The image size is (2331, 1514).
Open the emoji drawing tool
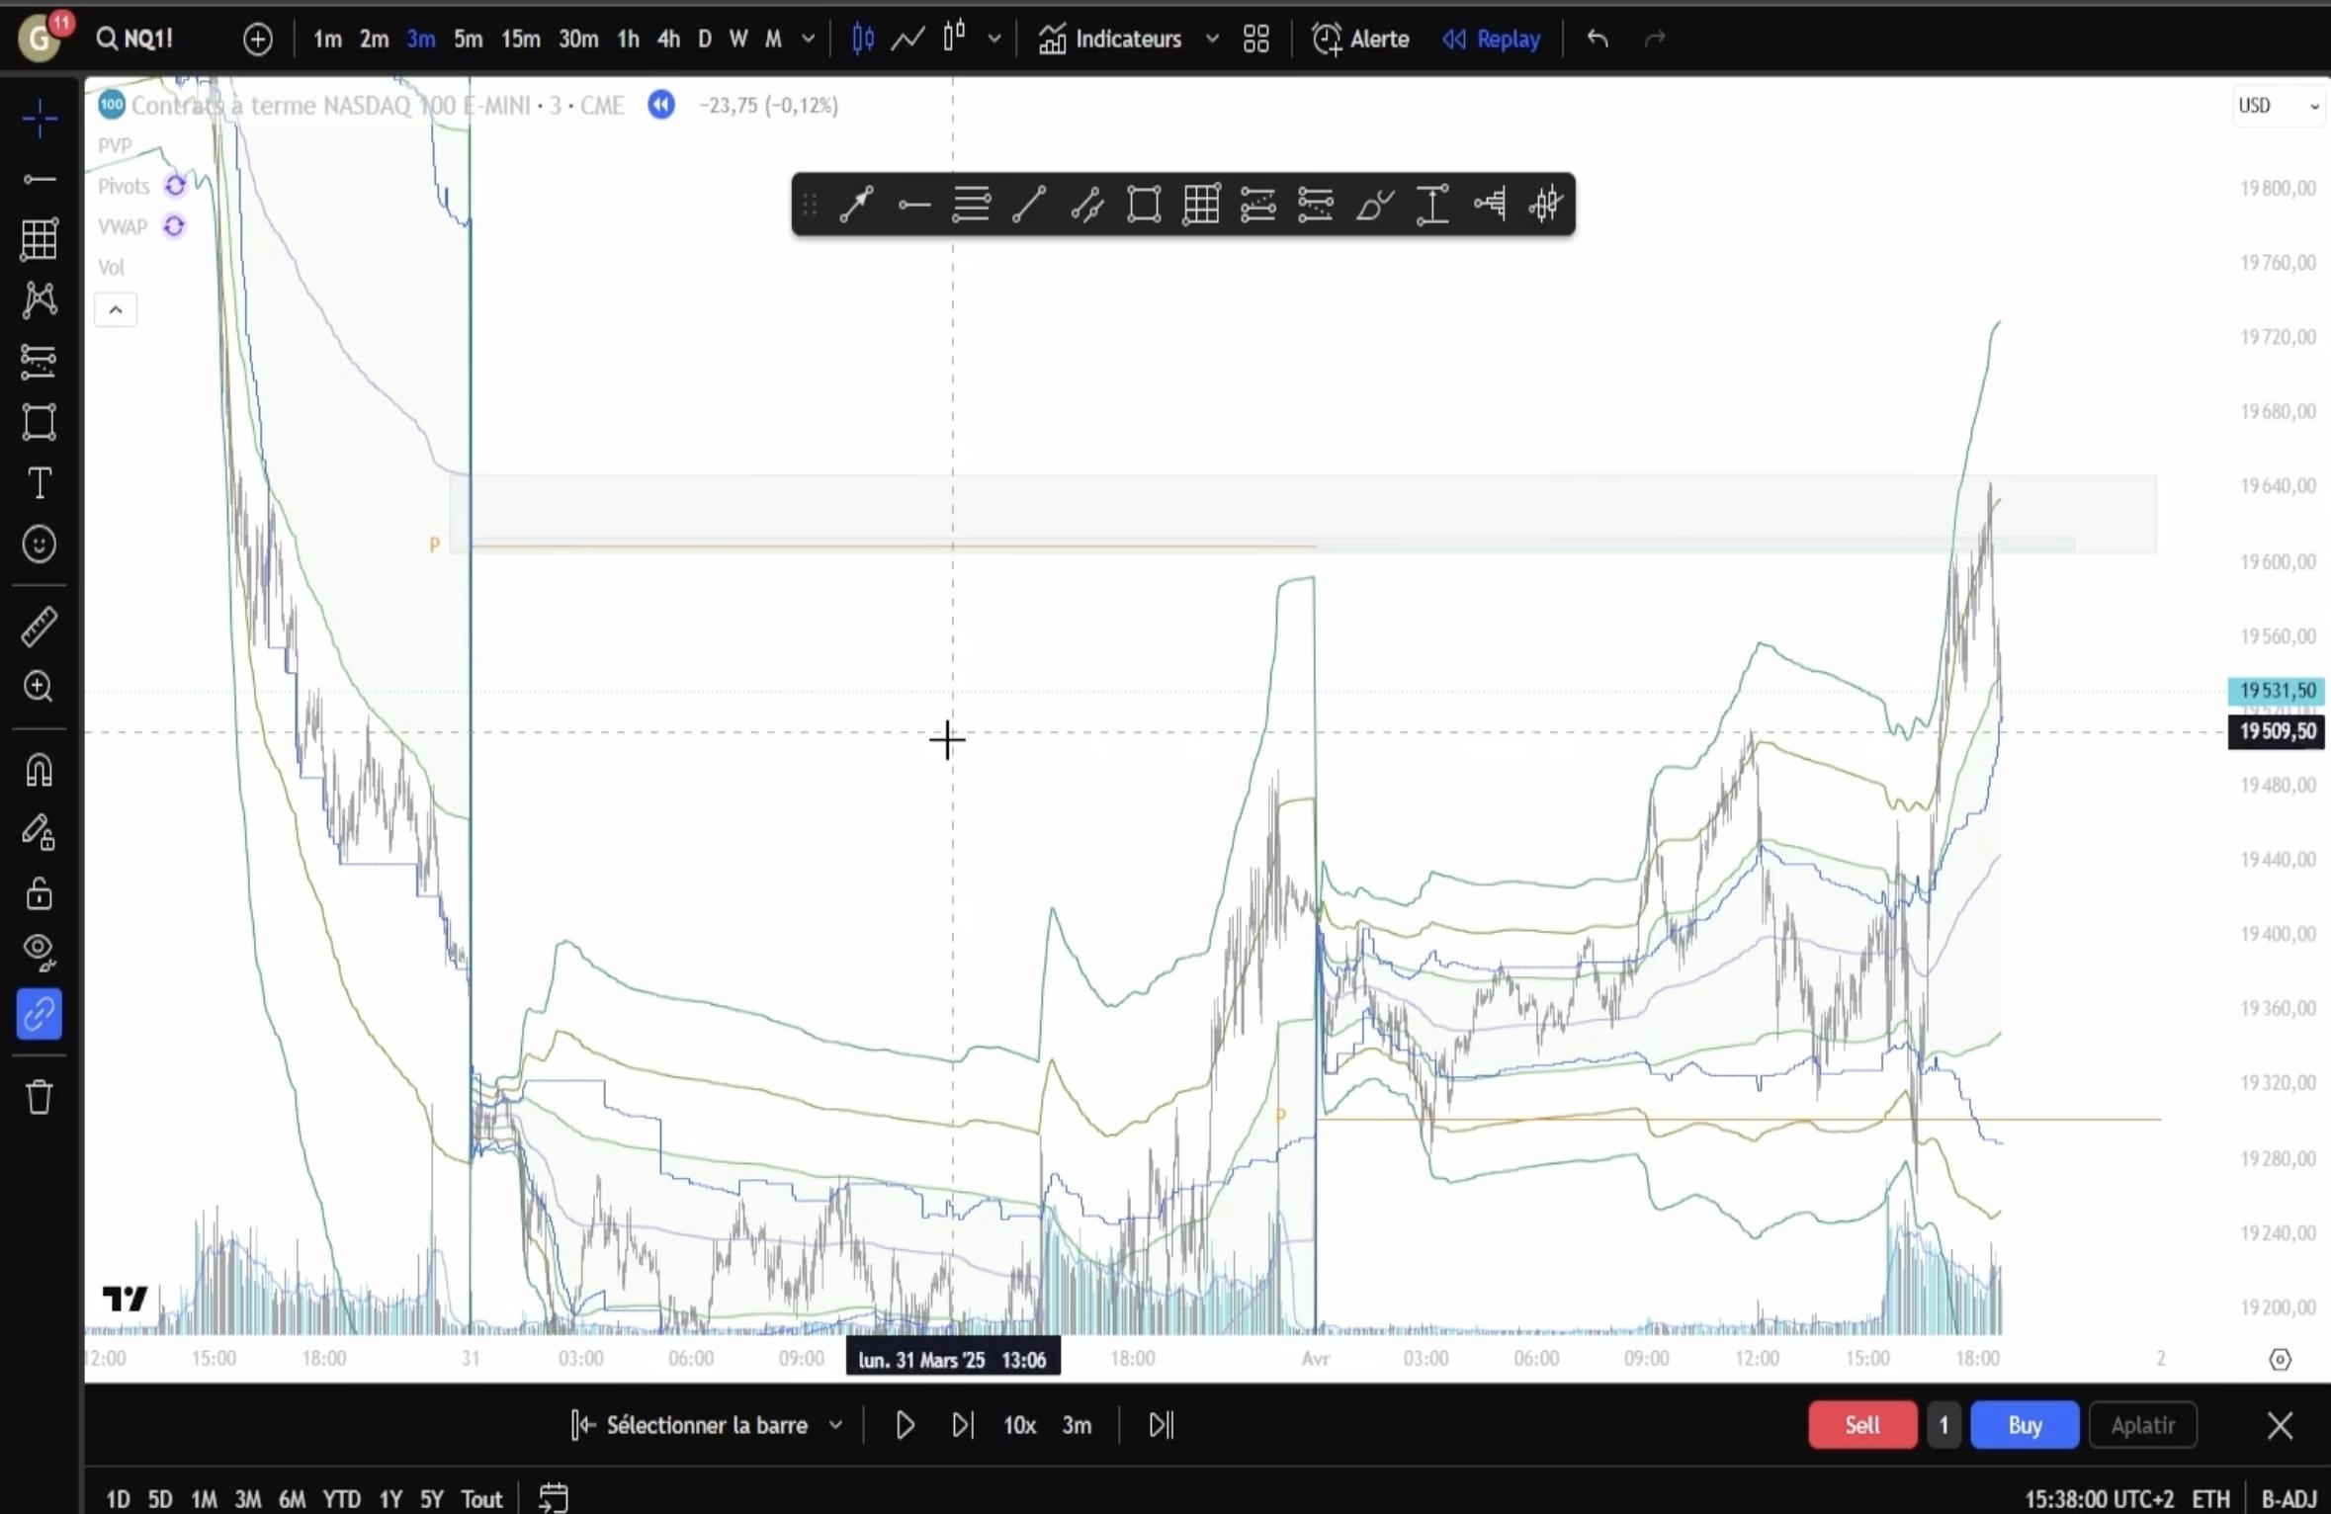(39, 545)
